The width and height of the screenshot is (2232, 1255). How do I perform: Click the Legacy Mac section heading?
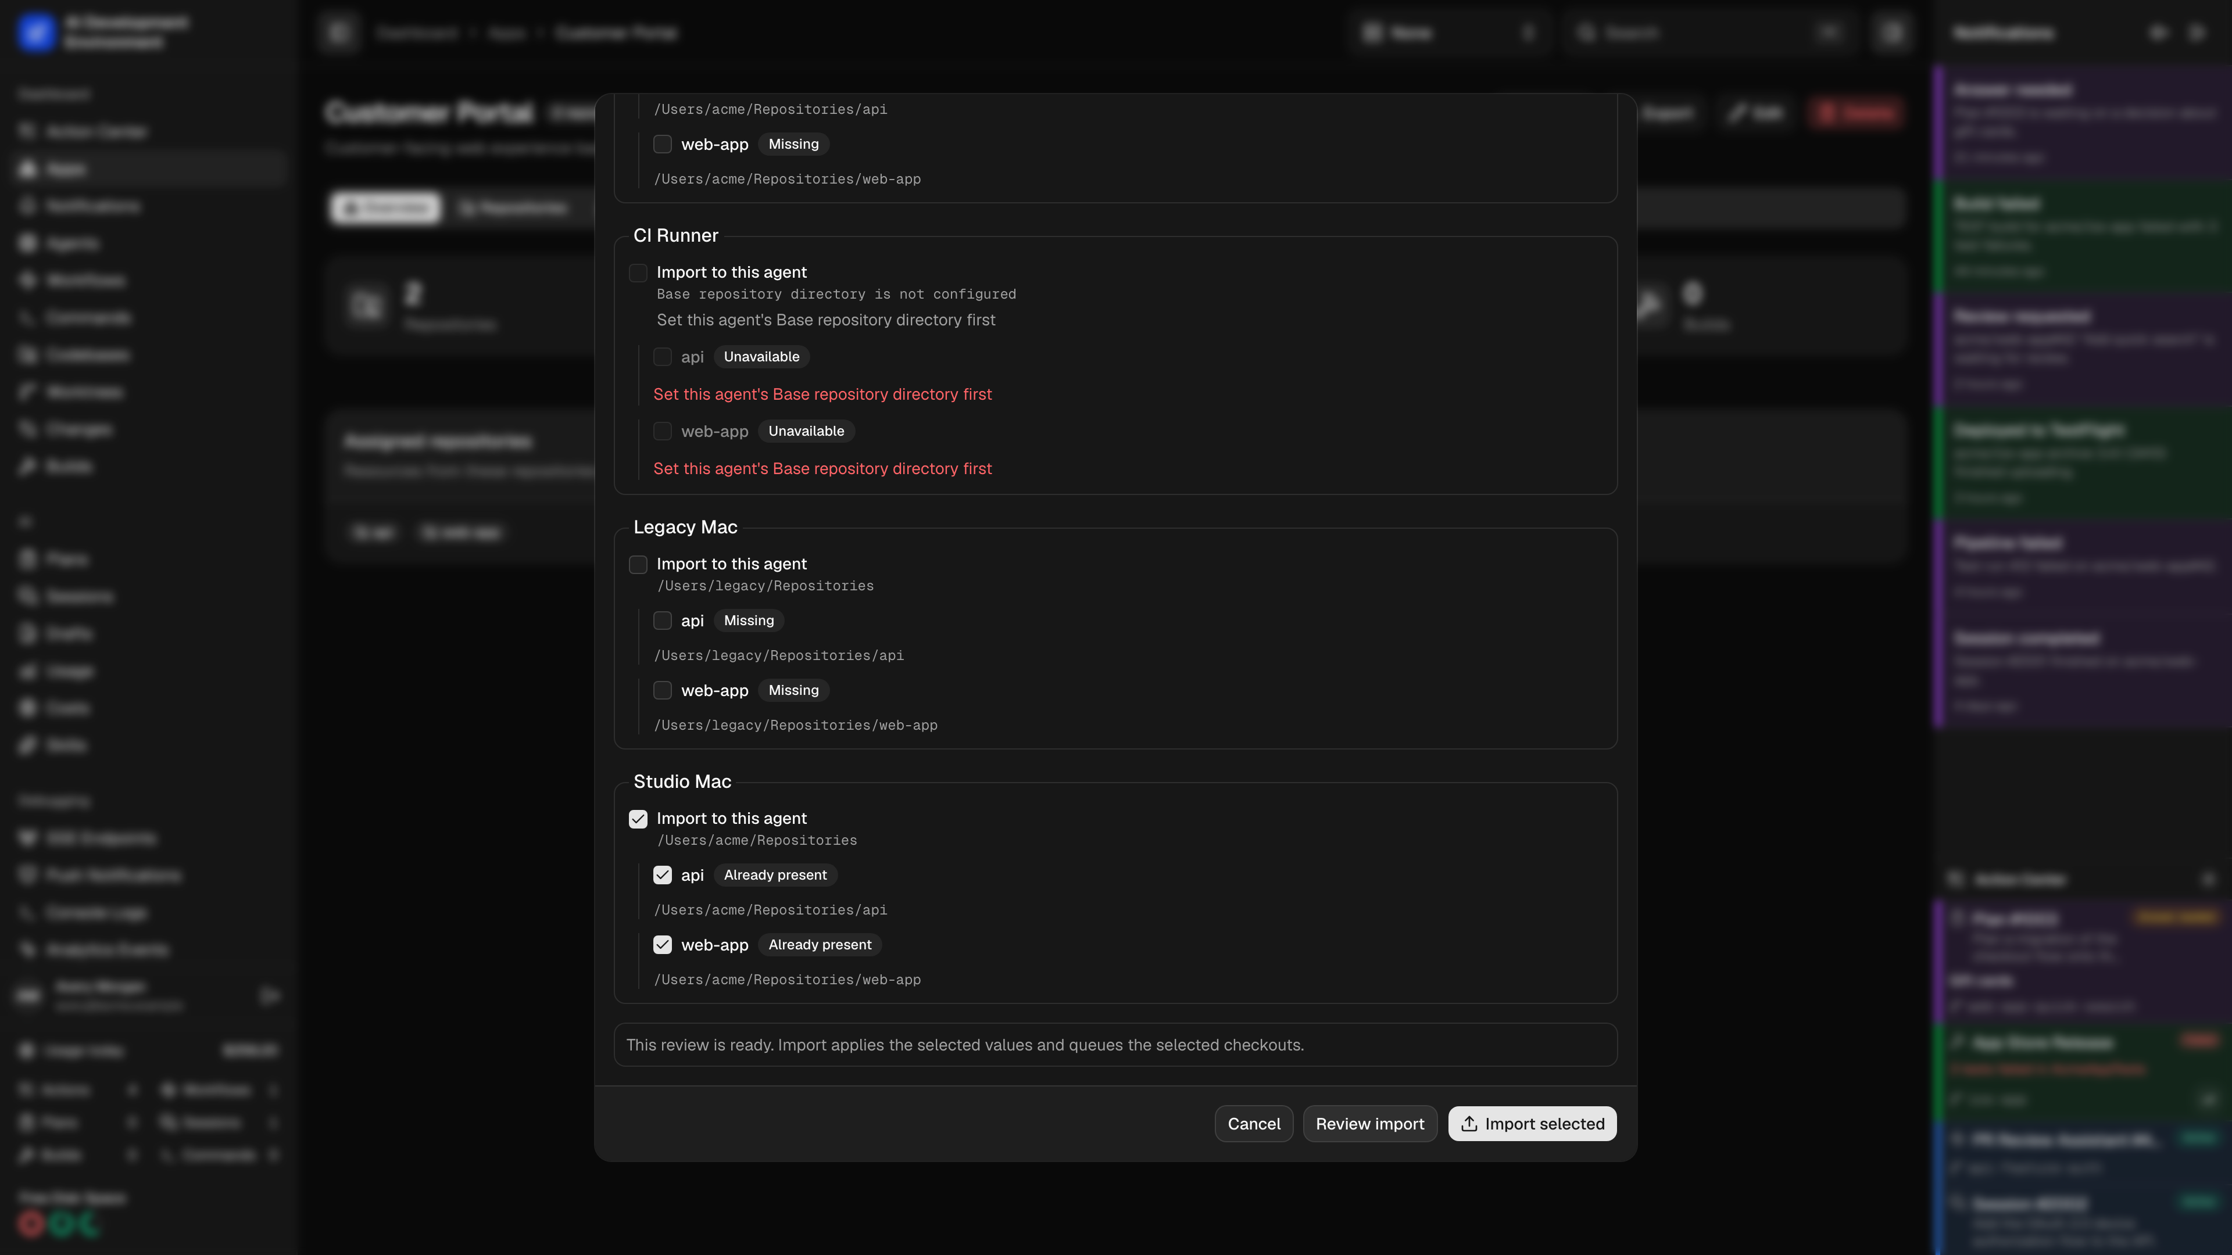click(x=685, y=528)
